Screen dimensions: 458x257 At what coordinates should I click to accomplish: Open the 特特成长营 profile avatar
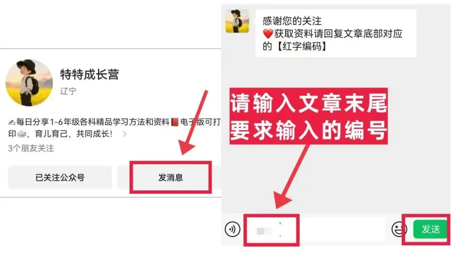29,83
